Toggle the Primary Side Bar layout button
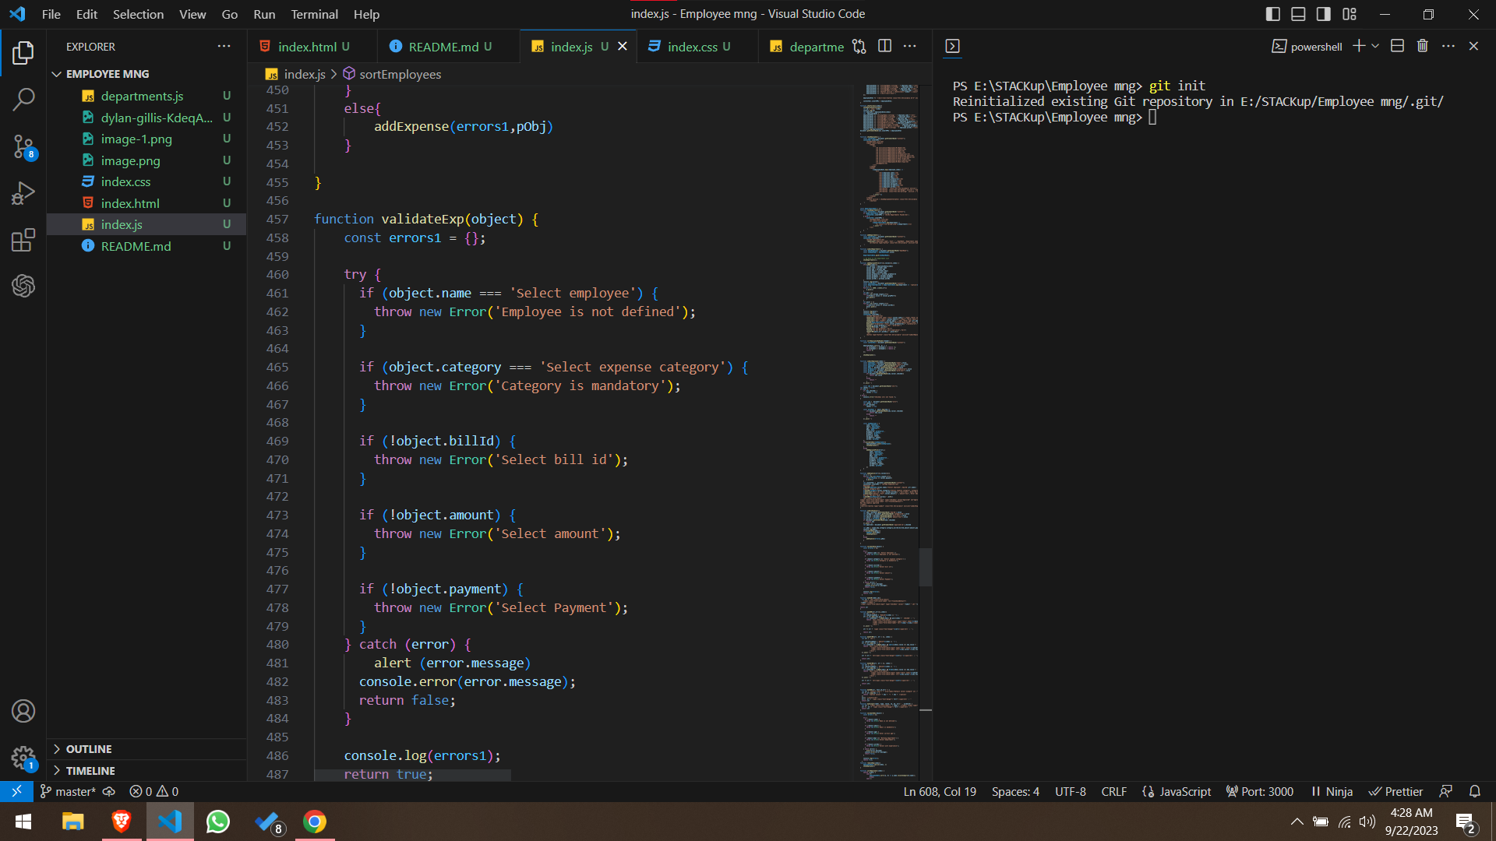 [x=1273, y=14]
